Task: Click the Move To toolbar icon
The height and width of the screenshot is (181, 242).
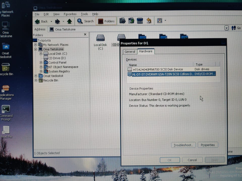Action: 123,21
